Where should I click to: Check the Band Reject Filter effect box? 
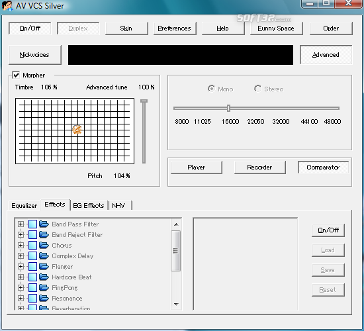click(x=32, y=234)
